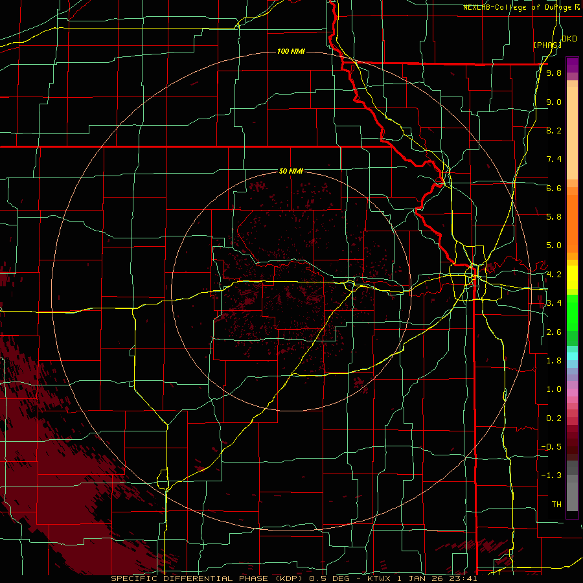The width and height of the screenshot is (583, 583).
Task: Click the gray swatch at bottom of color bar
Action: pos(572,498)
